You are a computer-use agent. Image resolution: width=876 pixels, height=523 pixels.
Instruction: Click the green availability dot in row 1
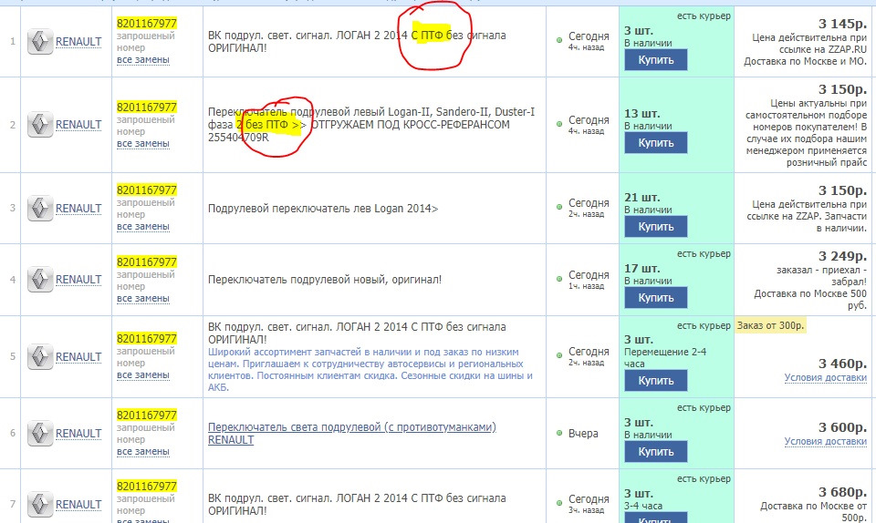pos(559,40)
